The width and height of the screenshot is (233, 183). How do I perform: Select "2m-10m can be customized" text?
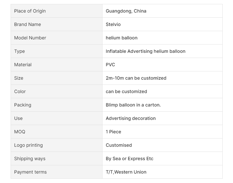click(x=136, y=78)
